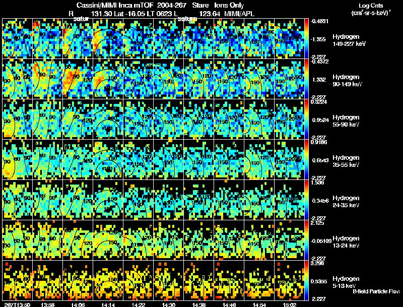Select the color bar beside Hydrogen 149-227 keV
The image size is (403, 307).
pyautogui.click(x=306, y=39)
